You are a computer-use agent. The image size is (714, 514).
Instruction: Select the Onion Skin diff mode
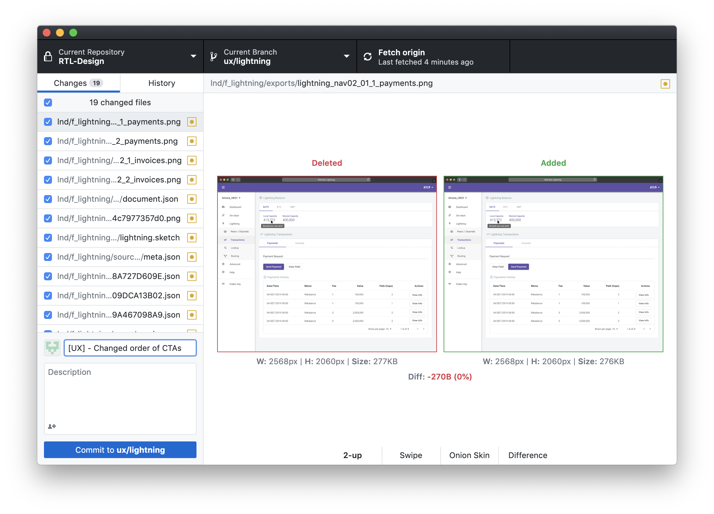(469, 455)
